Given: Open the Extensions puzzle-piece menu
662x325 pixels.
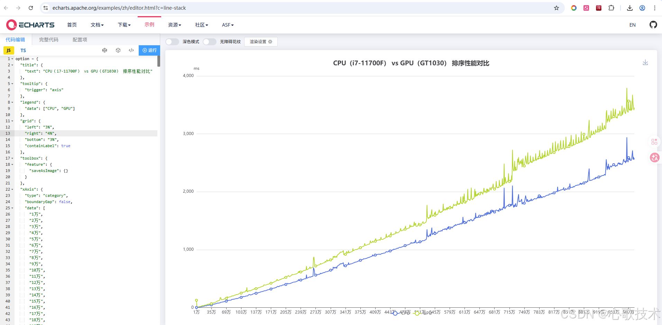Looking at the screenshot, I should tap(611, 8).
